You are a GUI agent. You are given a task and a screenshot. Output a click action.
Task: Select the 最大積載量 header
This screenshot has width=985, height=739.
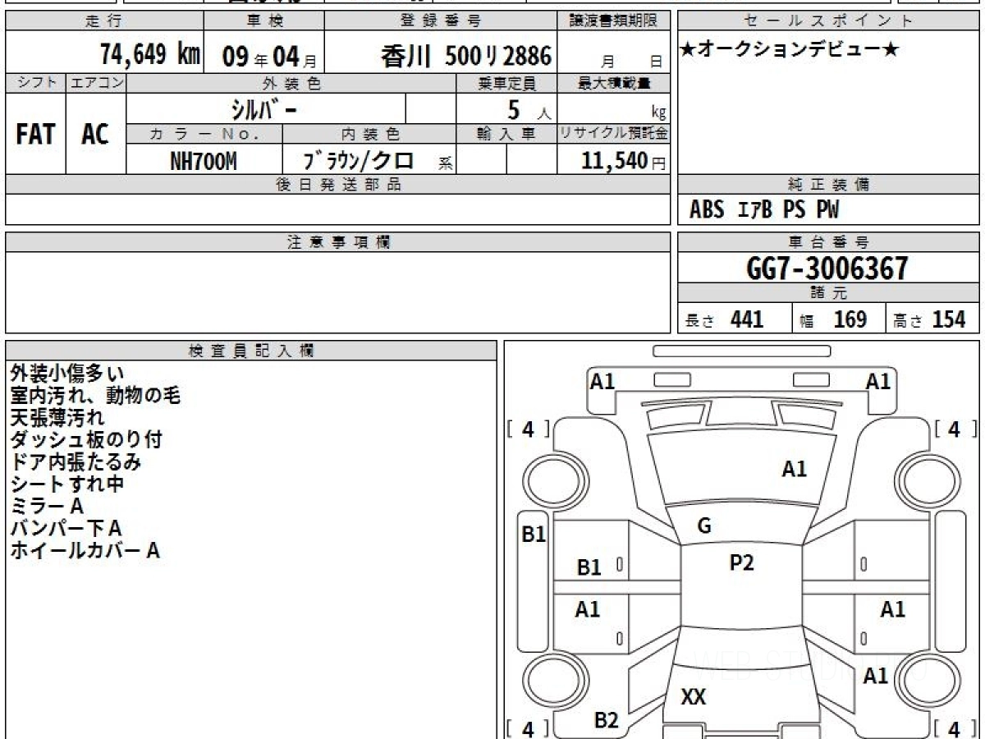point(615,83)
